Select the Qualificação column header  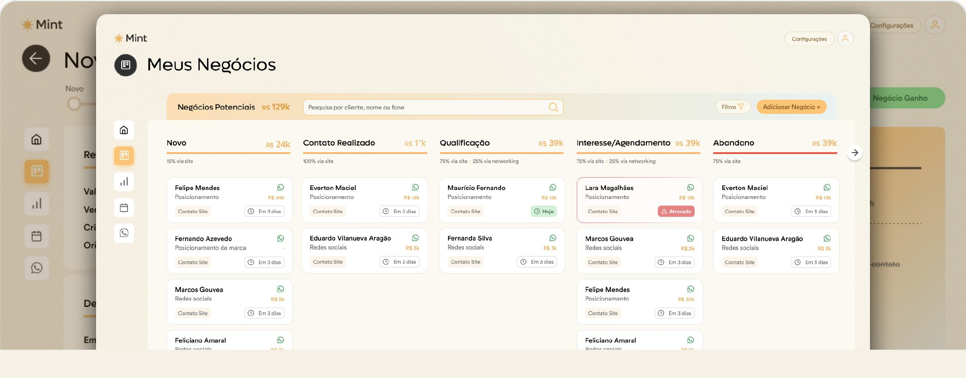465,143
